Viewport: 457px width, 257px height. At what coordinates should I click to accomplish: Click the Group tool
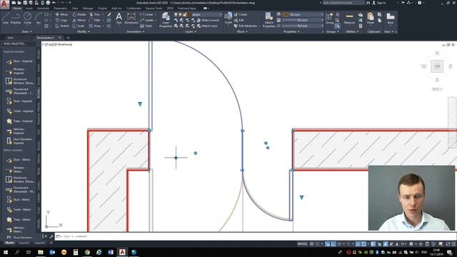coord(330,19)
